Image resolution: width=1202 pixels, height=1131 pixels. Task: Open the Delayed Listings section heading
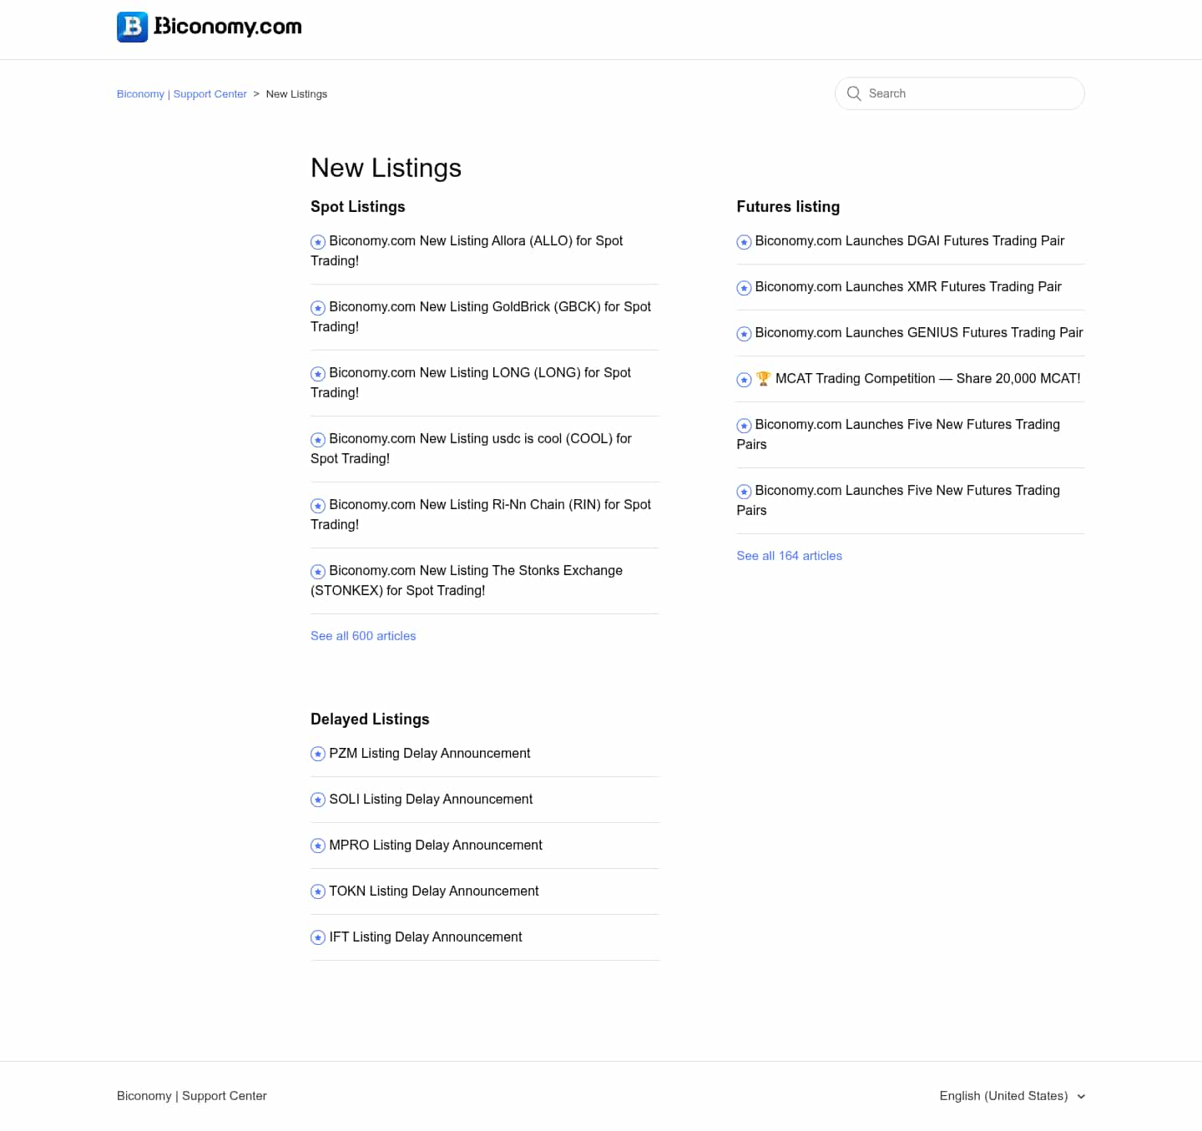(x=370, y=719)
